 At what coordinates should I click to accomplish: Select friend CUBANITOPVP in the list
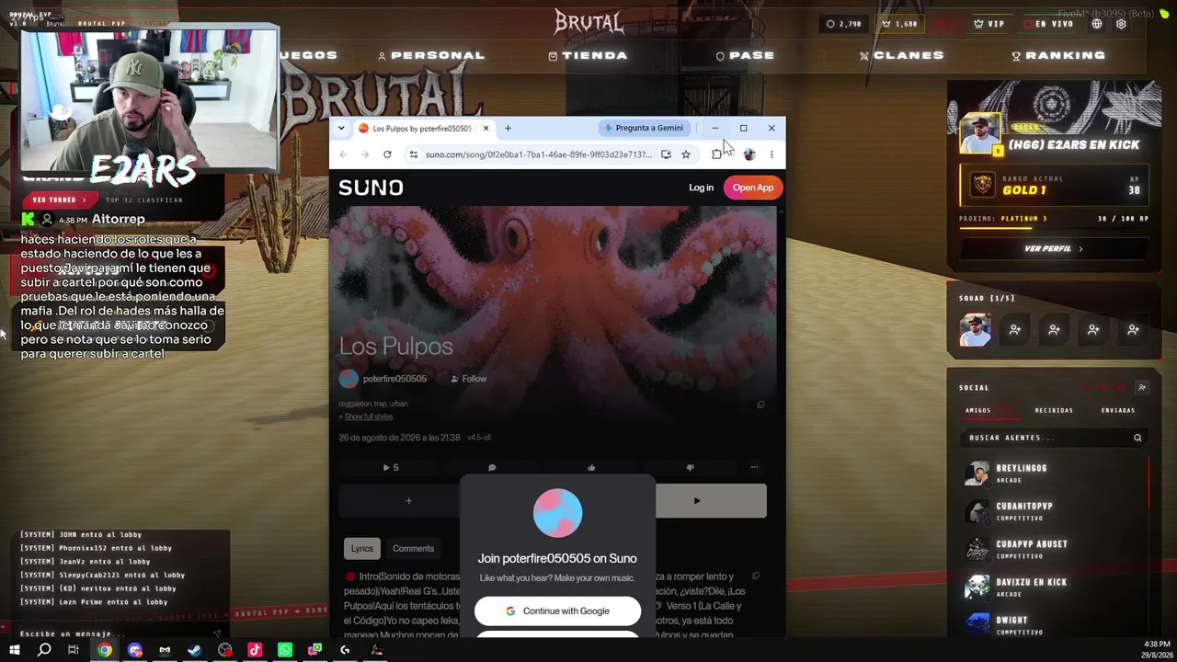[1054, 511]
